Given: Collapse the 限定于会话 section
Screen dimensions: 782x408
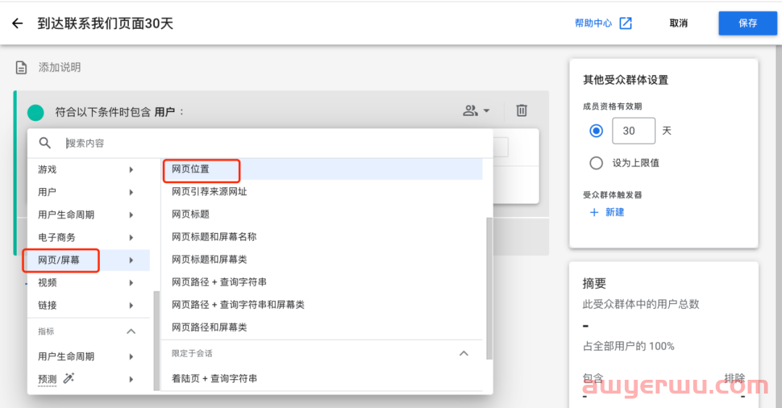Looking at the screenshot, I should click(464, 354).
